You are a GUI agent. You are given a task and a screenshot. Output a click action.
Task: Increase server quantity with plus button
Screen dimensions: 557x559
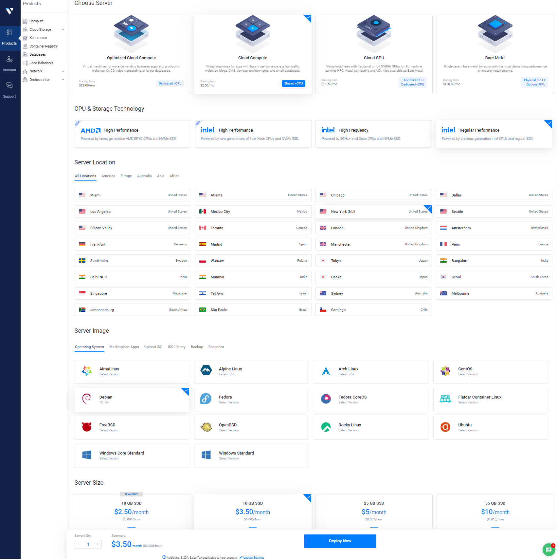97,544
